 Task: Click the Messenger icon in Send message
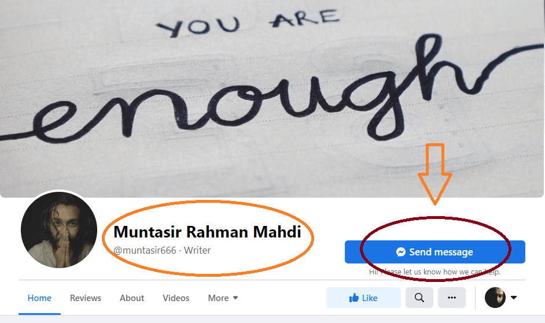click(401, 252)
